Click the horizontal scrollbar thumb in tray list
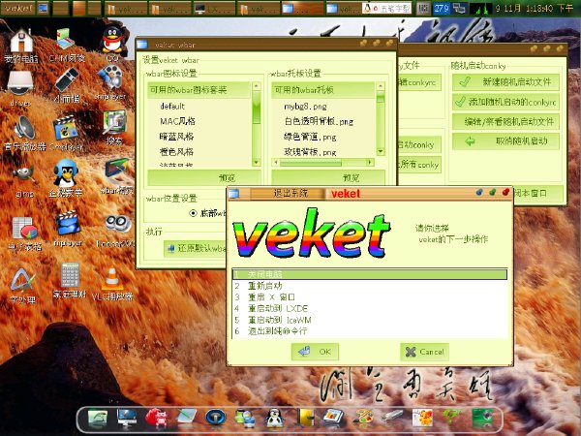Image resolution: width=581 pixels, height=436 pixels. (311, 163)
